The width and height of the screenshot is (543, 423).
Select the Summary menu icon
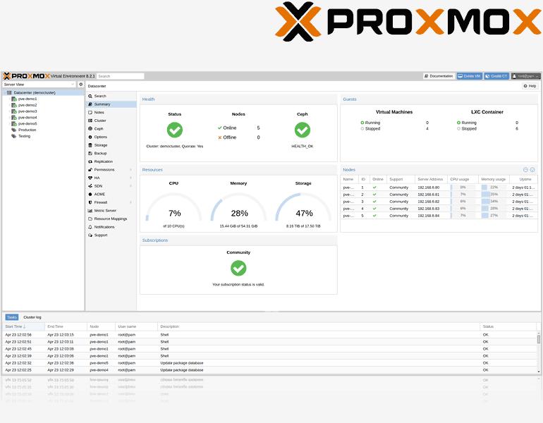(x=90, y=104)
